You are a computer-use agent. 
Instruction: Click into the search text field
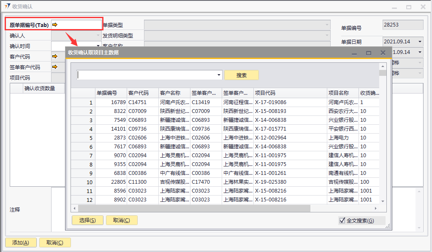point(146,75)
